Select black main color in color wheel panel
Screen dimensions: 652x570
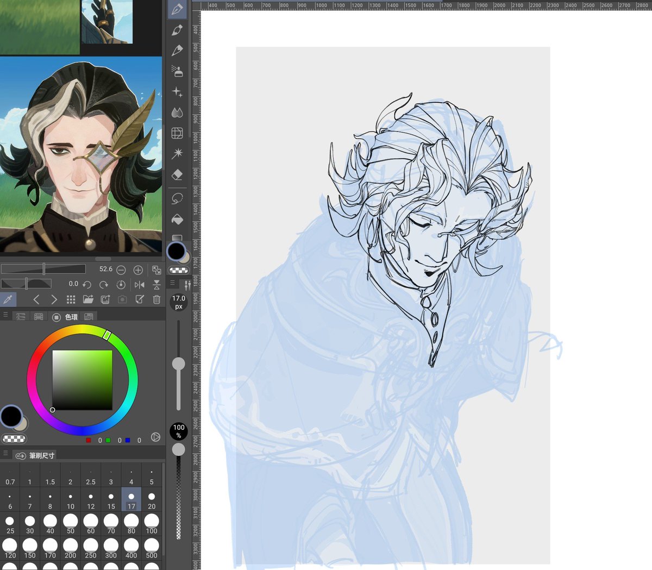[x=11, y=416]
